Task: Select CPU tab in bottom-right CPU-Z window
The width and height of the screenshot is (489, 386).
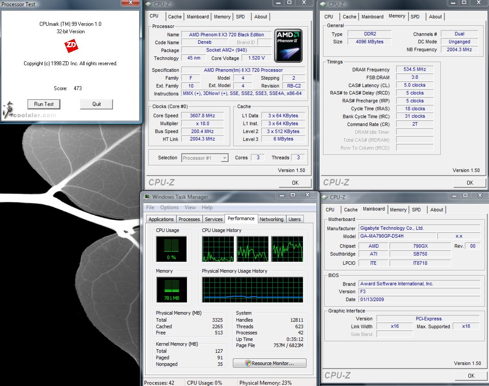Action: click(x=330, y=210)
